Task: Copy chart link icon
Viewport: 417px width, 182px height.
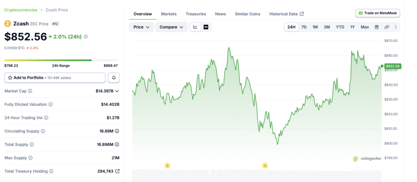Action: pyautogui.click(x=387, y=27)
